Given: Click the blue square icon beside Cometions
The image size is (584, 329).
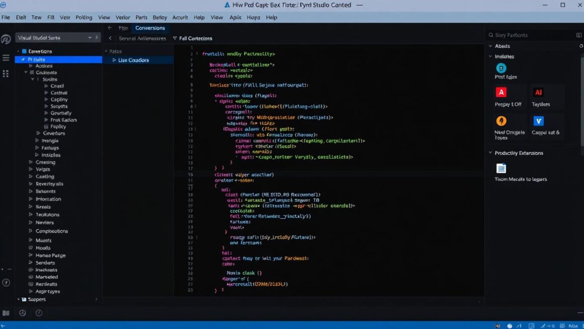Looking at the screenshot, I should point(24,51).
